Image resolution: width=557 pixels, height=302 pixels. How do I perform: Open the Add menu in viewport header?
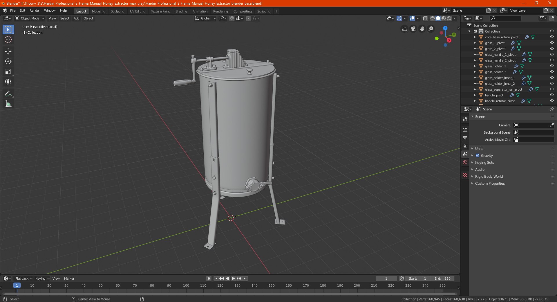click(x=76, y=18)
